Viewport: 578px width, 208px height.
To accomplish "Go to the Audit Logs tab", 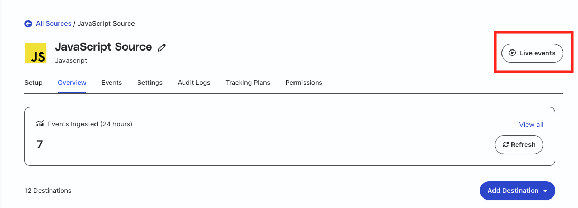I will click(x=194, y=82).
